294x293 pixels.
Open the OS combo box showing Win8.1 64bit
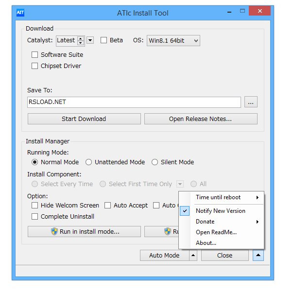(x=173, y=40)
